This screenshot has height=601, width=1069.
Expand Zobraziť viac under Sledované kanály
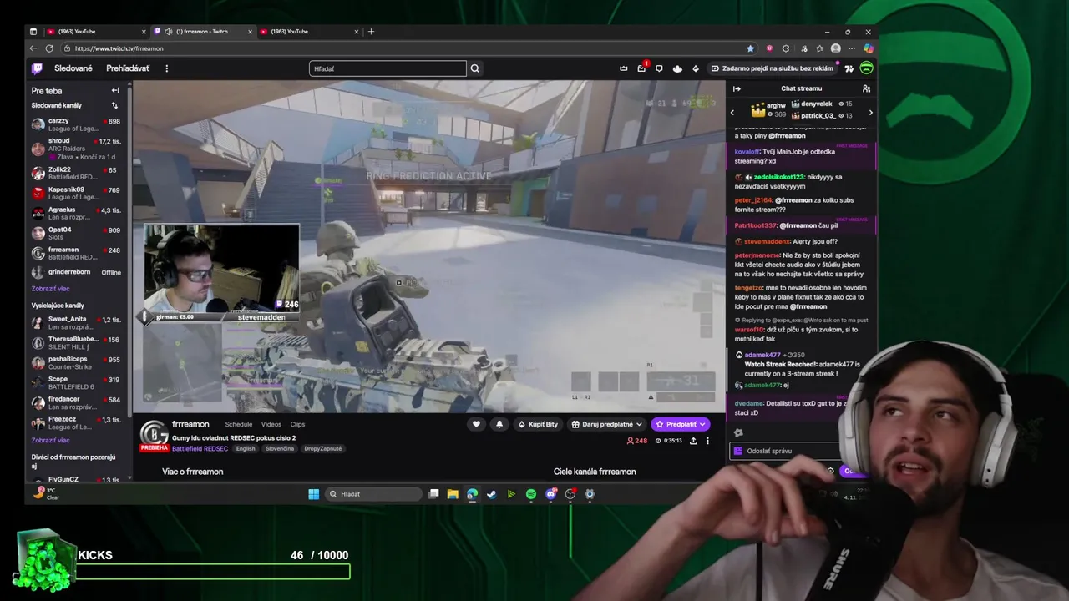click(x=50, y=289)
